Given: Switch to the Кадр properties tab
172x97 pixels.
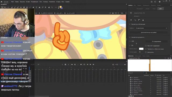Looking at the screenshot, I should [154, 9].
